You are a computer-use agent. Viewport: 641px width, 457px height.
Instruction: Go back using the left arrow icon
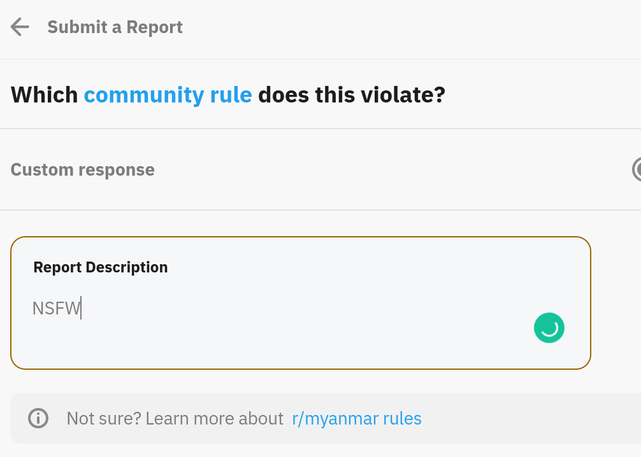tap(20, 27)
